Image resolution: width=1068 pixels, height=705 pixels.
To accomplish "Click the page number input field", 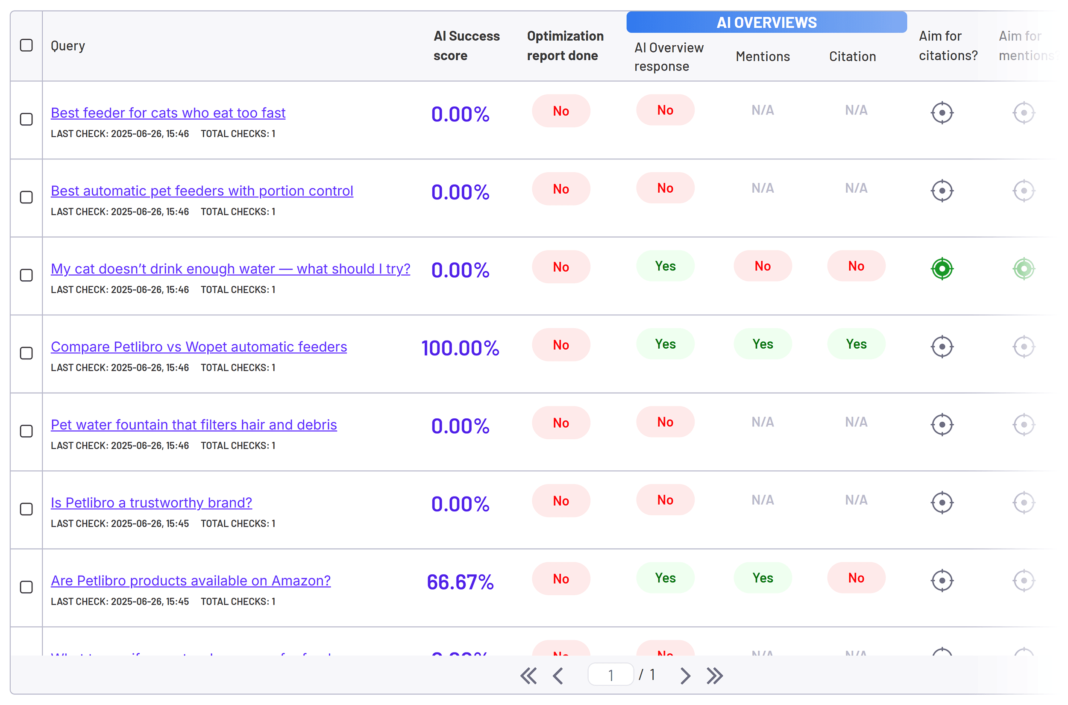I will click(x=610, y=674).
